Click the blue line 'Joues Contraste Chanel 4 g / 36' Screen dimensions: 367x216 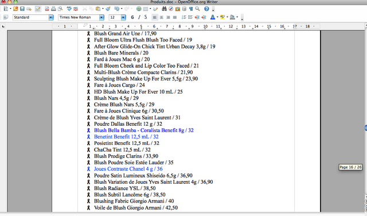(128, 169)
